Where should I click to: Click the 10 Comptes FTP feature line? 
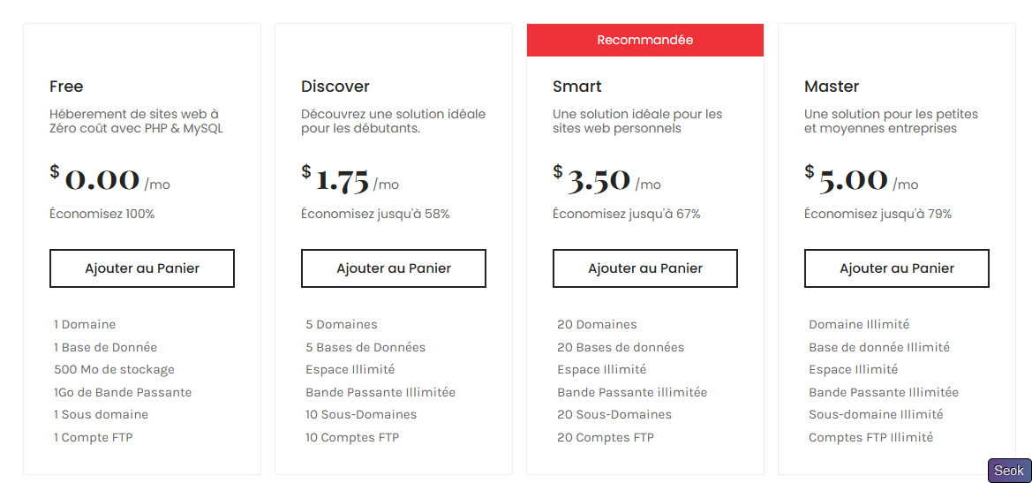(x=352, y=437)
